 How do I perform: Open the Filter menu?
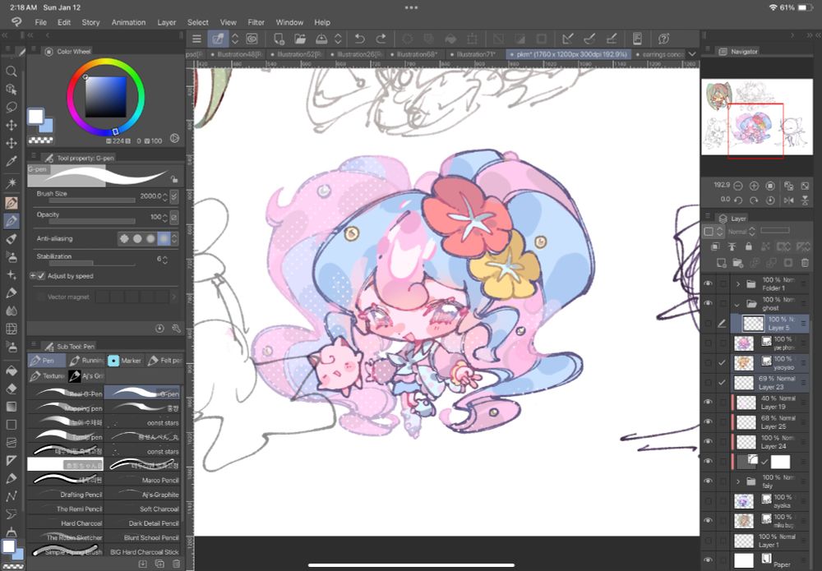(x=256, y=22)
